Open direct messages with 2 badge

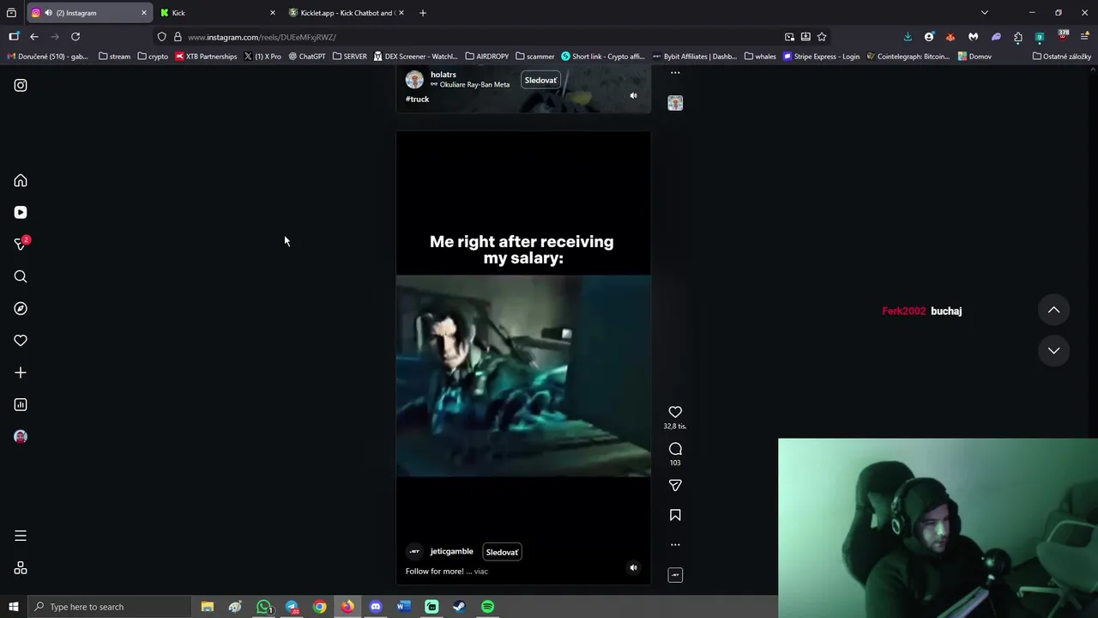[x=21, y=245]
